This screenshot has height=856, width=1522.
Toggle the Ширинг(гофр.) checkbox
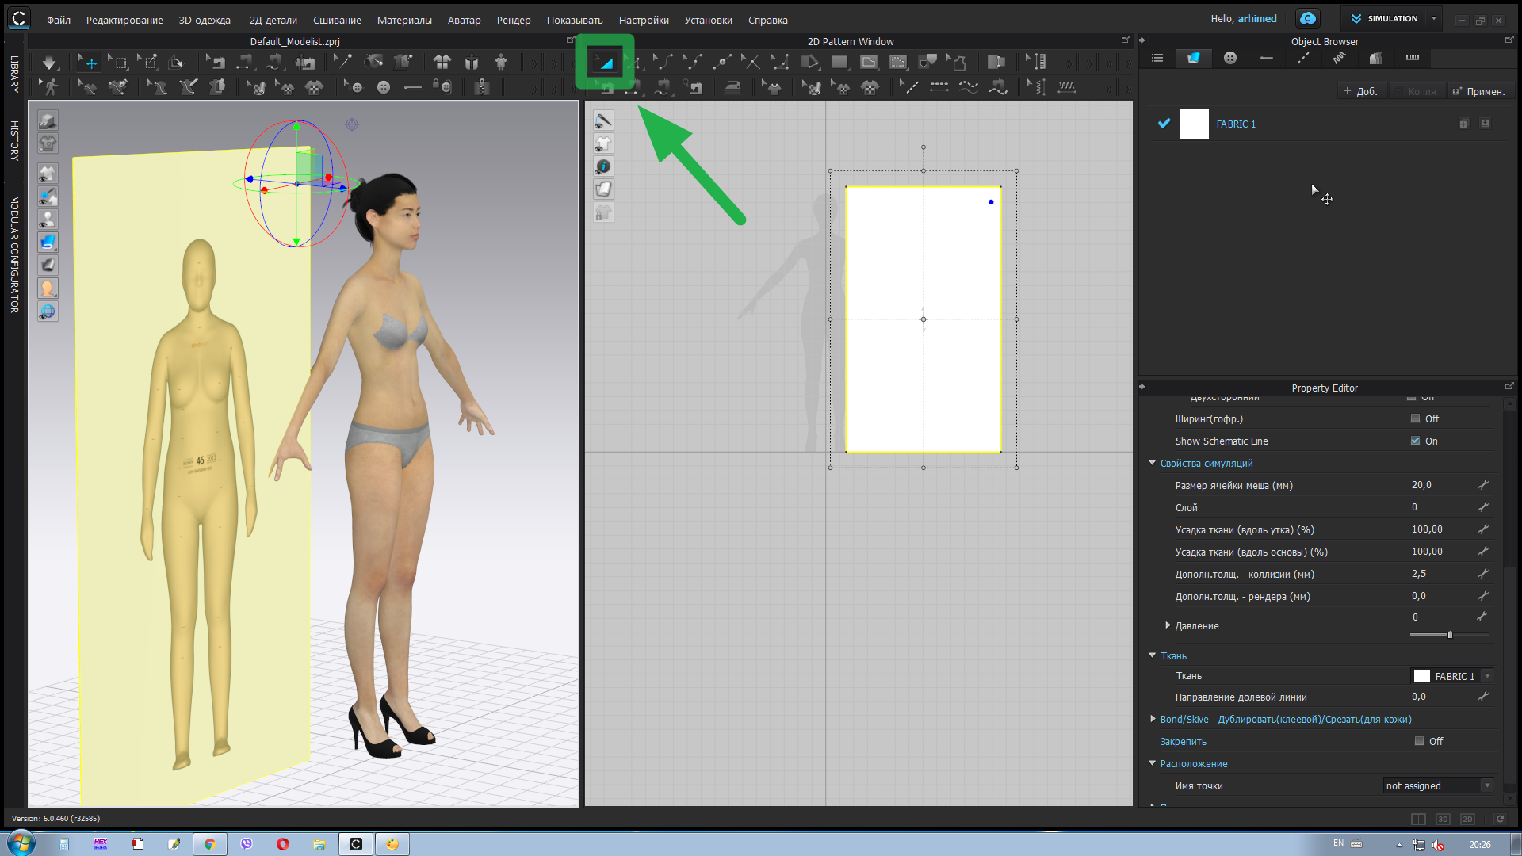1415,418
